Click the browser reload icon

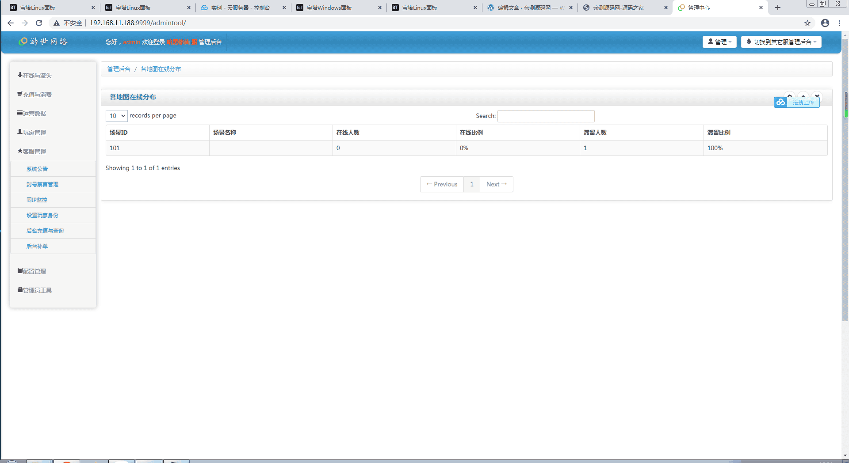point(39,23)
